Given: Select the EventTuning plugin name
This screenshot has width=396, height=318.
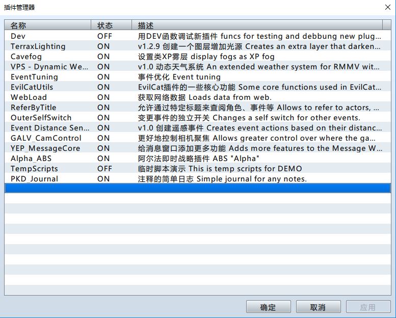Looking at the screenshot, I should [34, 77].
